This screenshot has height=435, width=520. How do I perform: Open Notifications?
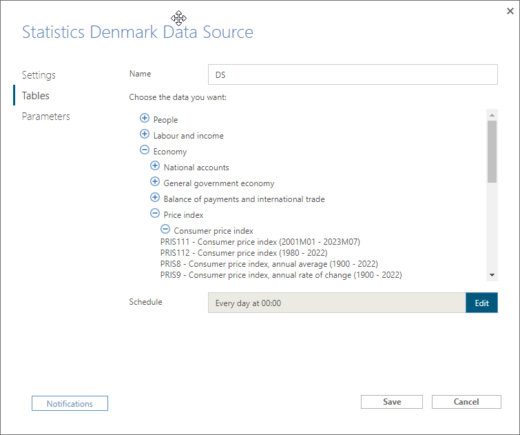tap(70, 403)
